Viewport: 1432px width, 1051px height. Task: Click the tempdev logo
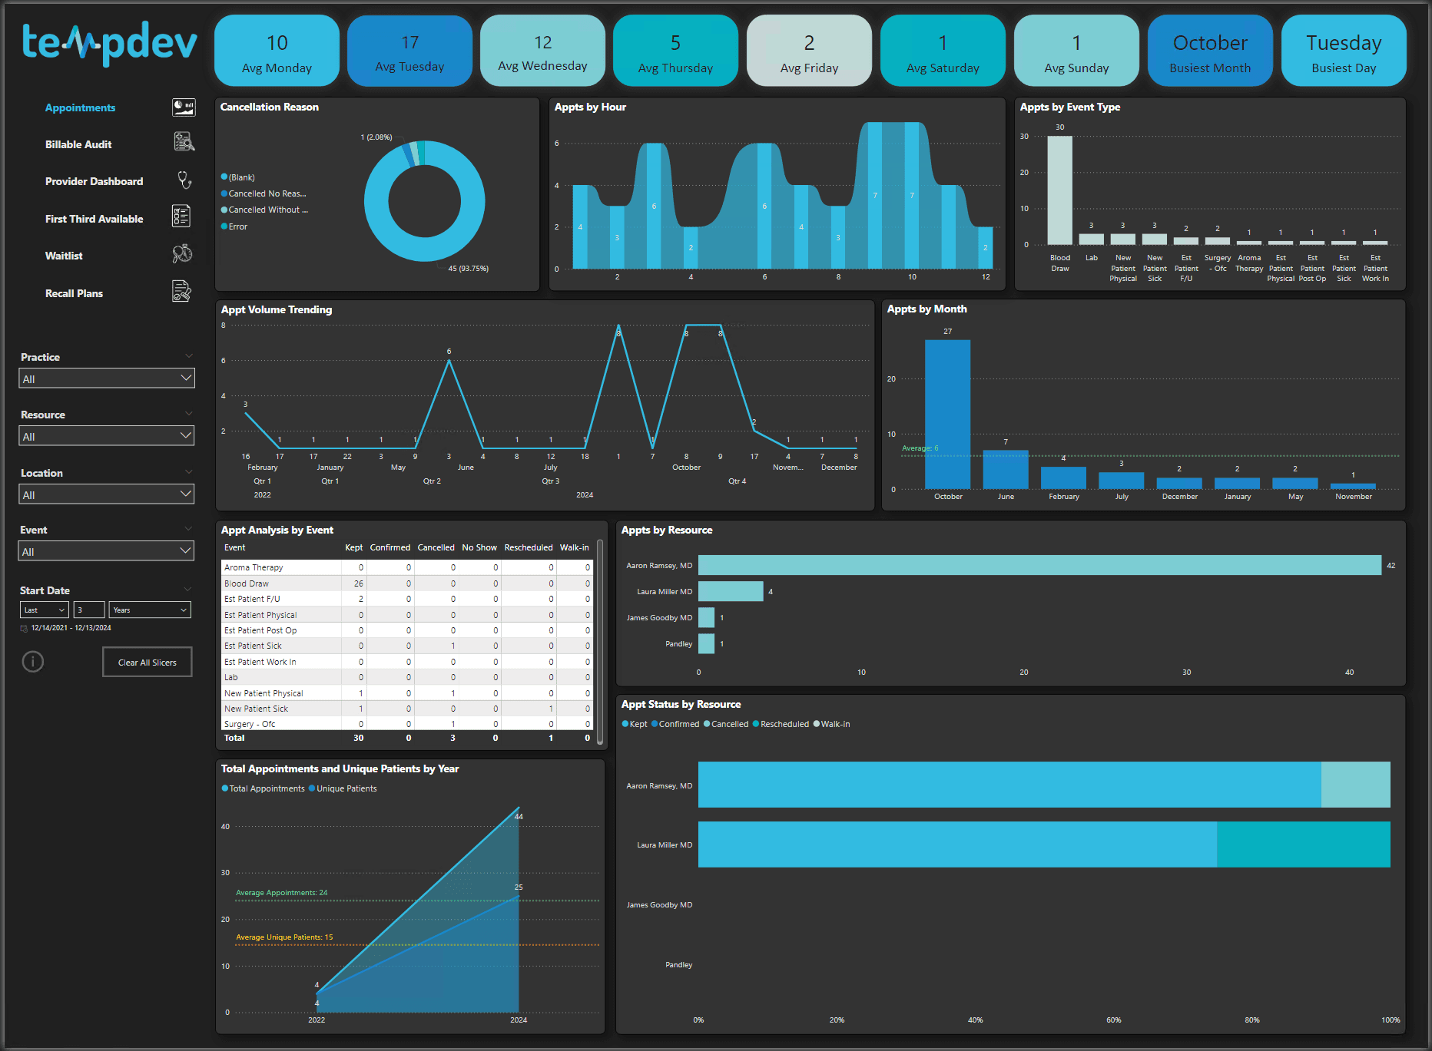coord(110,43)
